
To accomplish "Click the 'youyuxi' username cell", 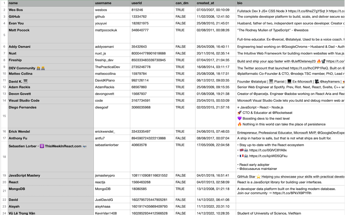I will [112, 23].
